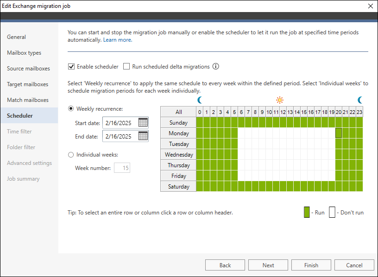Image resolution: width=378 pixels, height=277 pixels.
Task: Go to Source mailboxes section
Action: pyautogui.click(x=28, y=69)
